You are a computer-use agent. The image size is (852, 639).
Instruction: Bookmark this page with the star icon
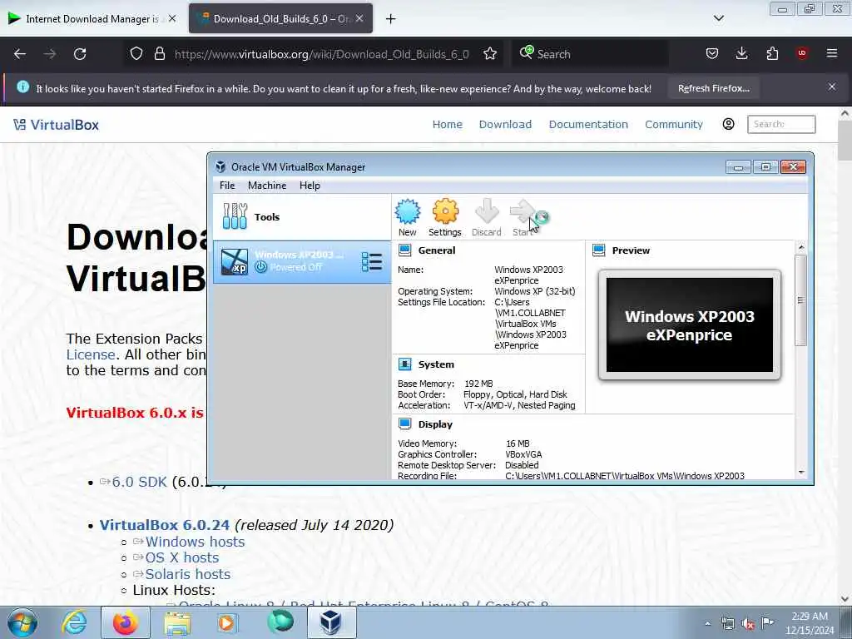coord(490,53)
